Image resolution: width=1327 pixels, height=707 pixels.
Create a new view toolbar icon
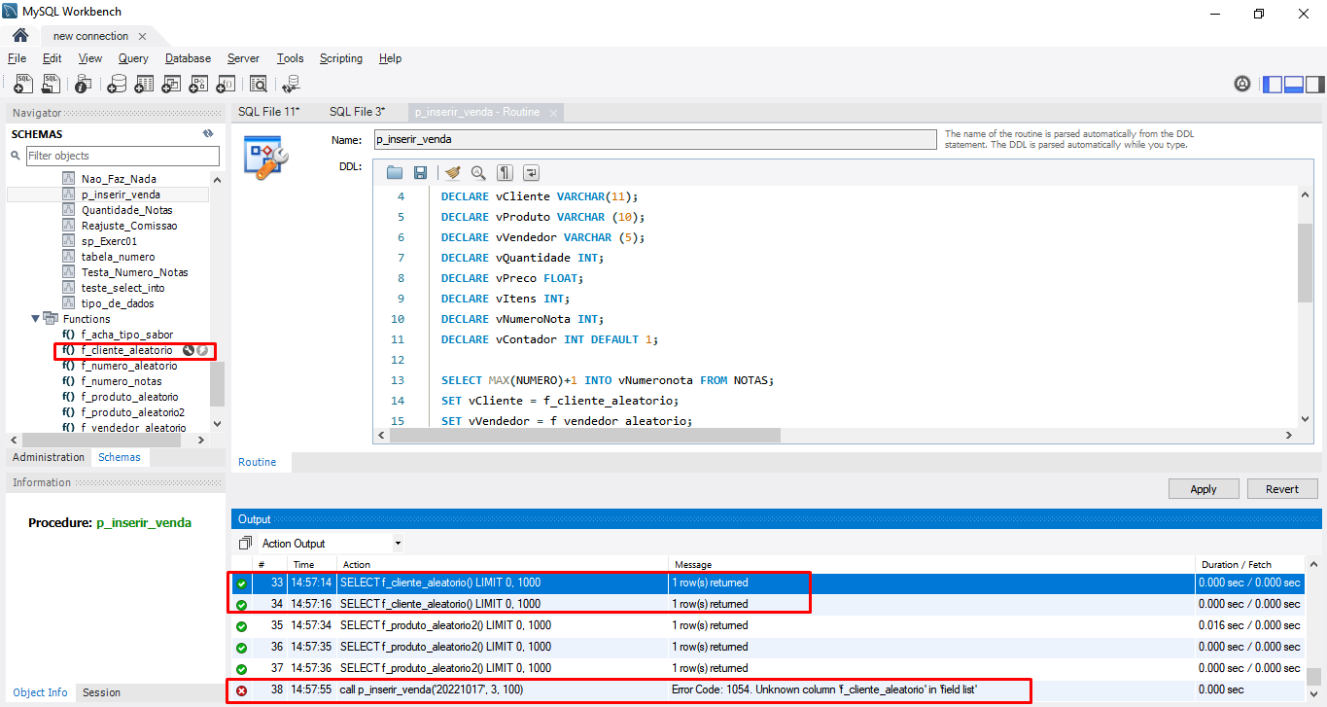click(171, 85)
